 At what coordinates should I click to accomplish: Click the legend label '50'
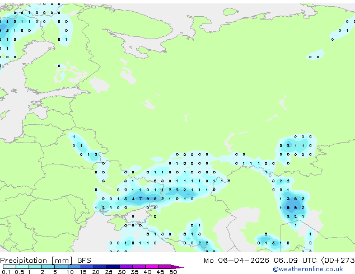click(173, 272)
